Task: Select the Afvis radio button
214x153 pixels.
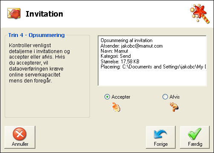Action: coord(165,97)
